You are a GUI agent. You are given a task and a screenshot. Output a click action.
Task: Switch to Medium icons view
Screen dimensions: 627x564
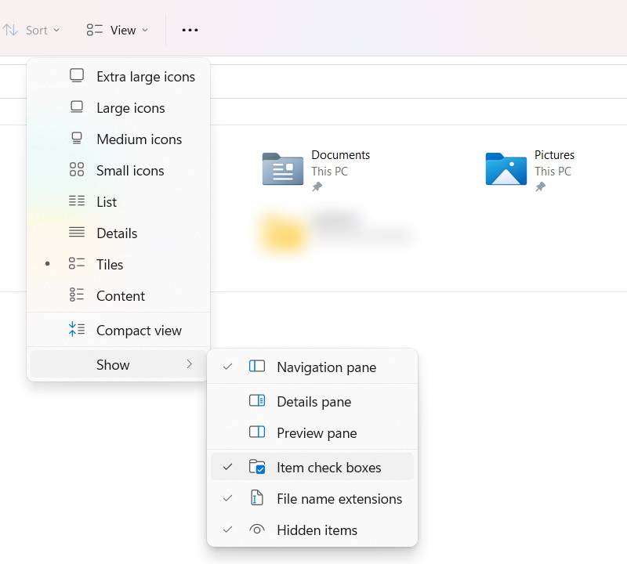(x=139, y=139)
